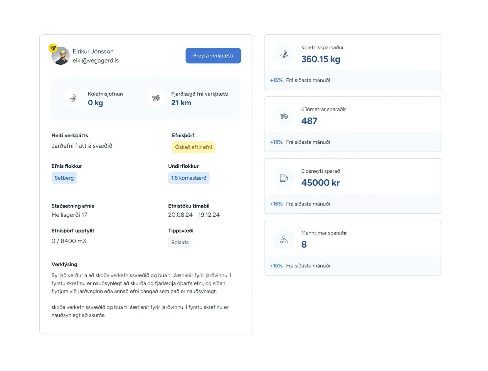Click the Undirflokkur label
Screen dimensions: 488x371
click(x=183, y=166)
